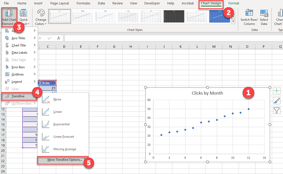
Task: Choose None trendline option
Action: [x=63, y=99]
